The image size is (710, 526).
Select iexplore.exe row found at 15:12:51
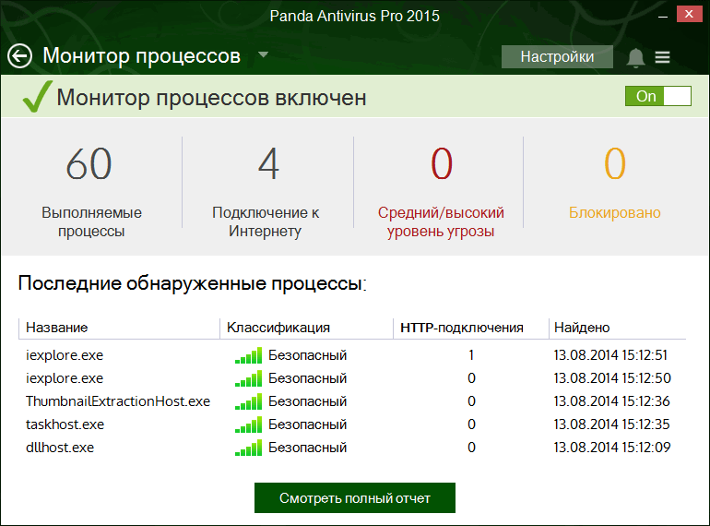click(352, 355)
